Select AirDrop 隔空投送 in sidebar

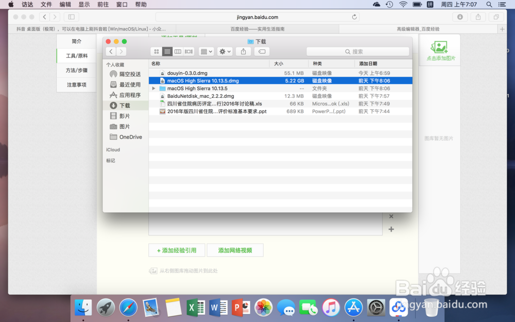126,74
